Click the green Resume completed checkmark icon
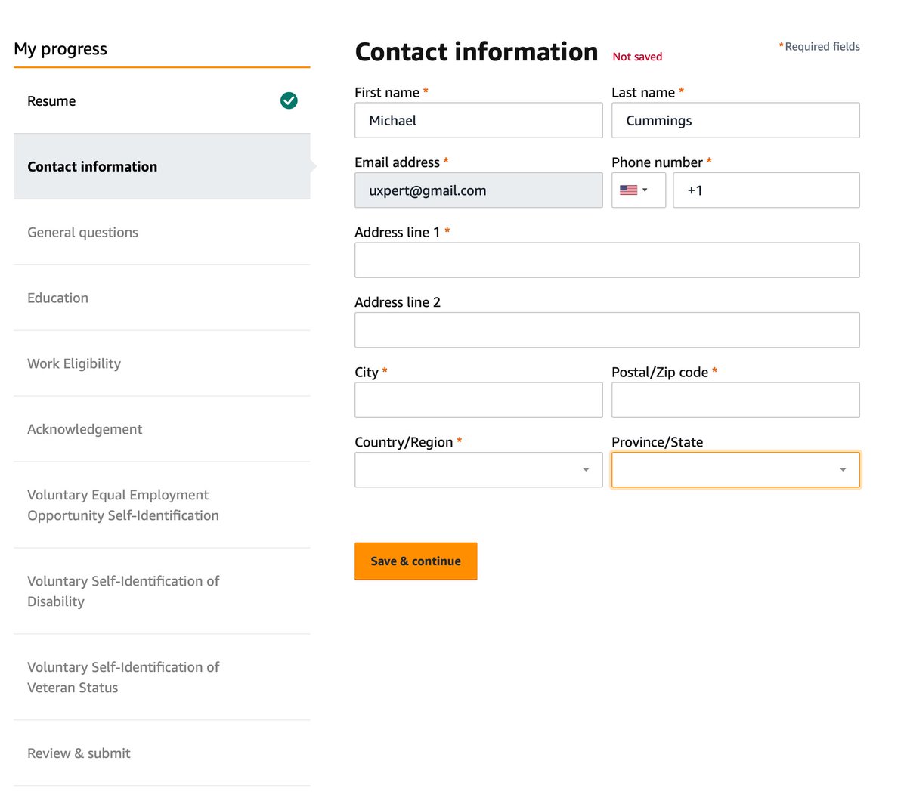 (289, 100)
